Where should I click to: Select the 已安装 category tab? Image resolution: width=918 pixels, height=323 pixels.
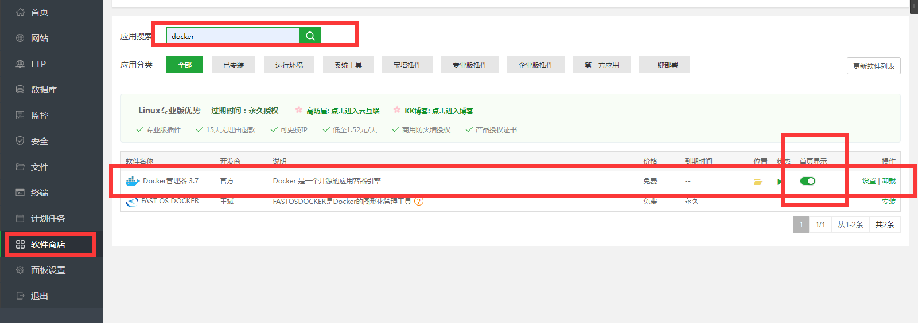coord(234,65)
